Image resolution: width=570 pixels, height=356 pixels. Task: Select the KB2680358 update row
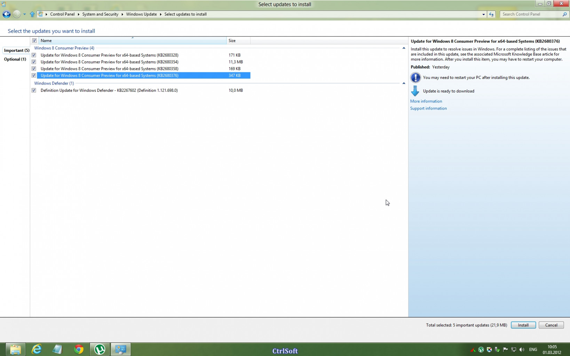point(143,68)
